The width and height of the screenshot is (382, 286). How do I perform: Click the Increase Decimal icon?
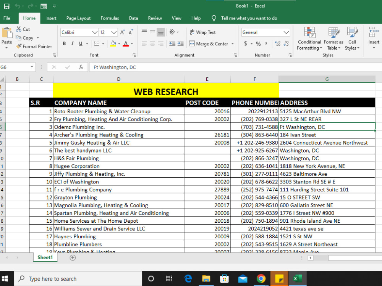(278, 43)
